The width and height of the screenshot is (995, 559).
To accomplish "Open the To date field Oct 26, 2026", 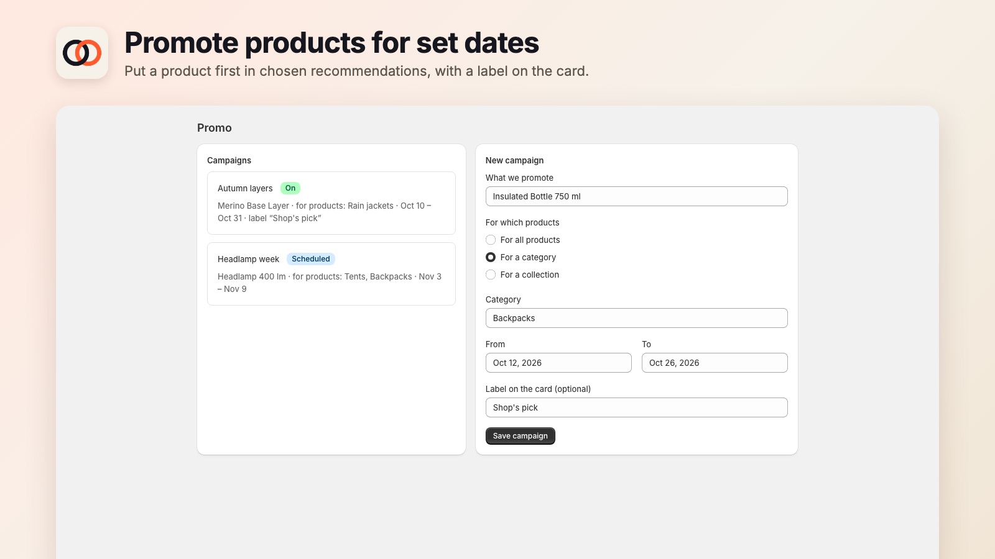I will [x=715, y=363].
